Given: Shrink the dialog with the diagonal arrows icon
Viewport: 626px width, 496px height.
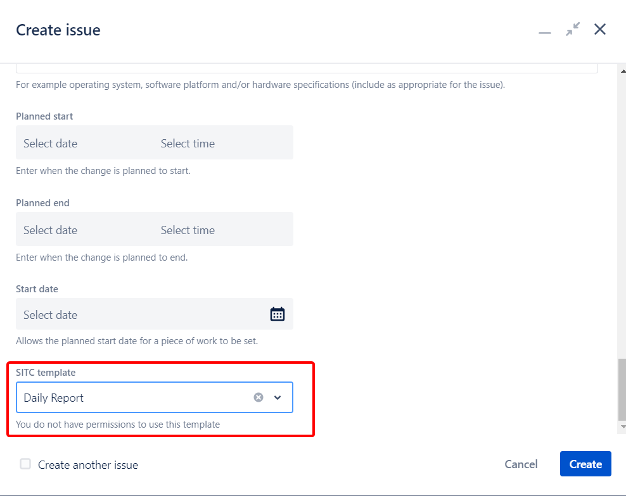Looking at the screenshot, I should 573,29.
